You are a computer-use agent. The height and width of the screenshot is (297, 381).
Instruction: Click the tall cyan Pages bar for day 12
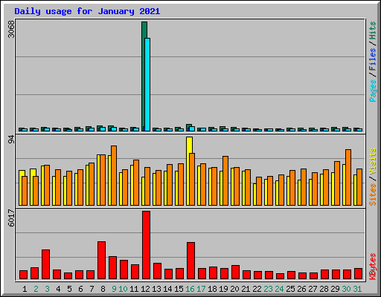[x=147, y=85]
